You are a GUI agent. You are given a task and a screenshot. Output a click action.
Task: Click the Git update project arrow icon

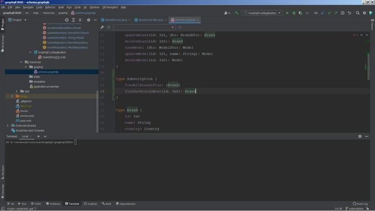point(323,13)
